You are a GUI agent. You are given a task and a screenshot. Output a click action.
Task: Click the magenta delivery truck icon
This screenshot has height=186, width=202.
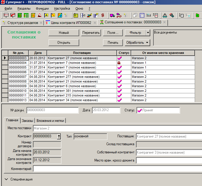point(112,15)
